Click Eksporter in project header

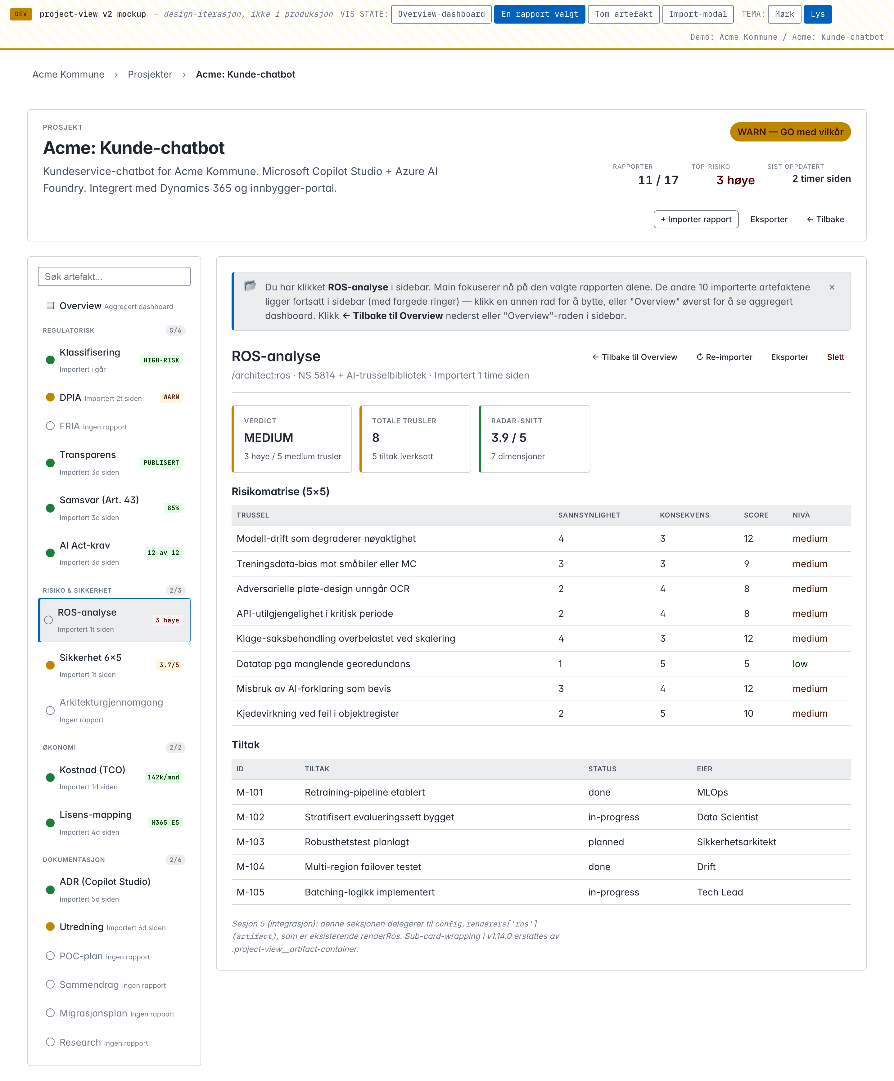pos(769,219)
